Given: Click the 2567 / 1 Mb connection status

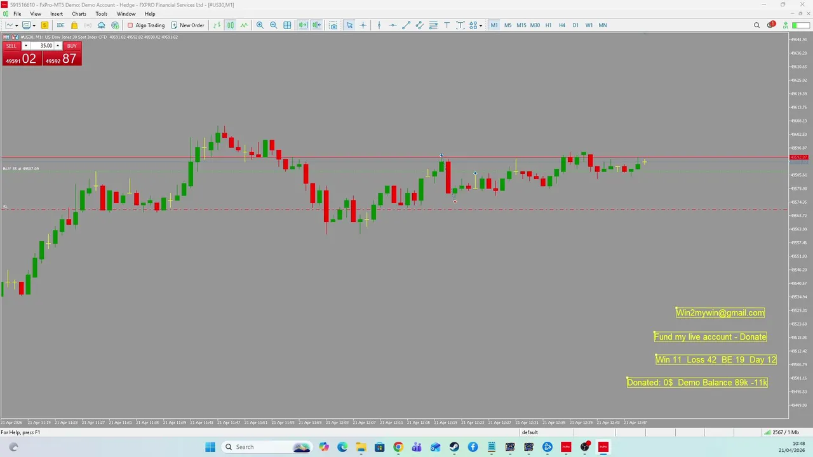Looking at the screenshot, I should (x=782, y=432).
